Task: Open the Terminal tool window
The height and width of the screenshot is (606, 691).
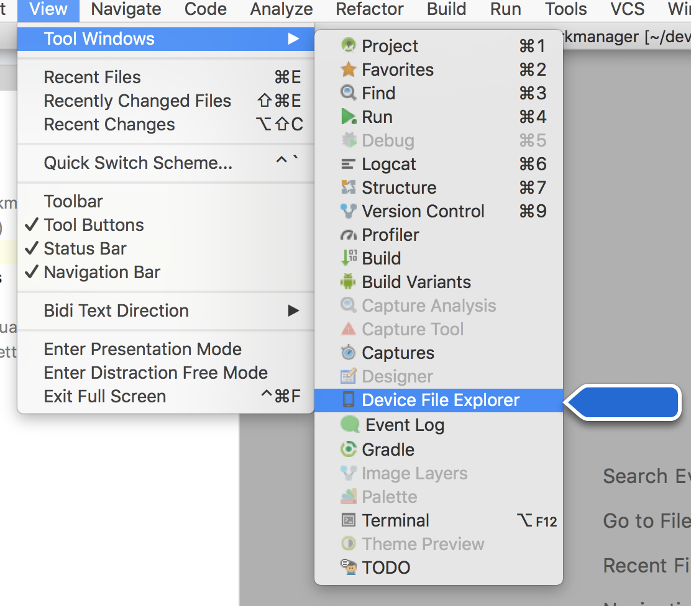Action: coord(395,520)
